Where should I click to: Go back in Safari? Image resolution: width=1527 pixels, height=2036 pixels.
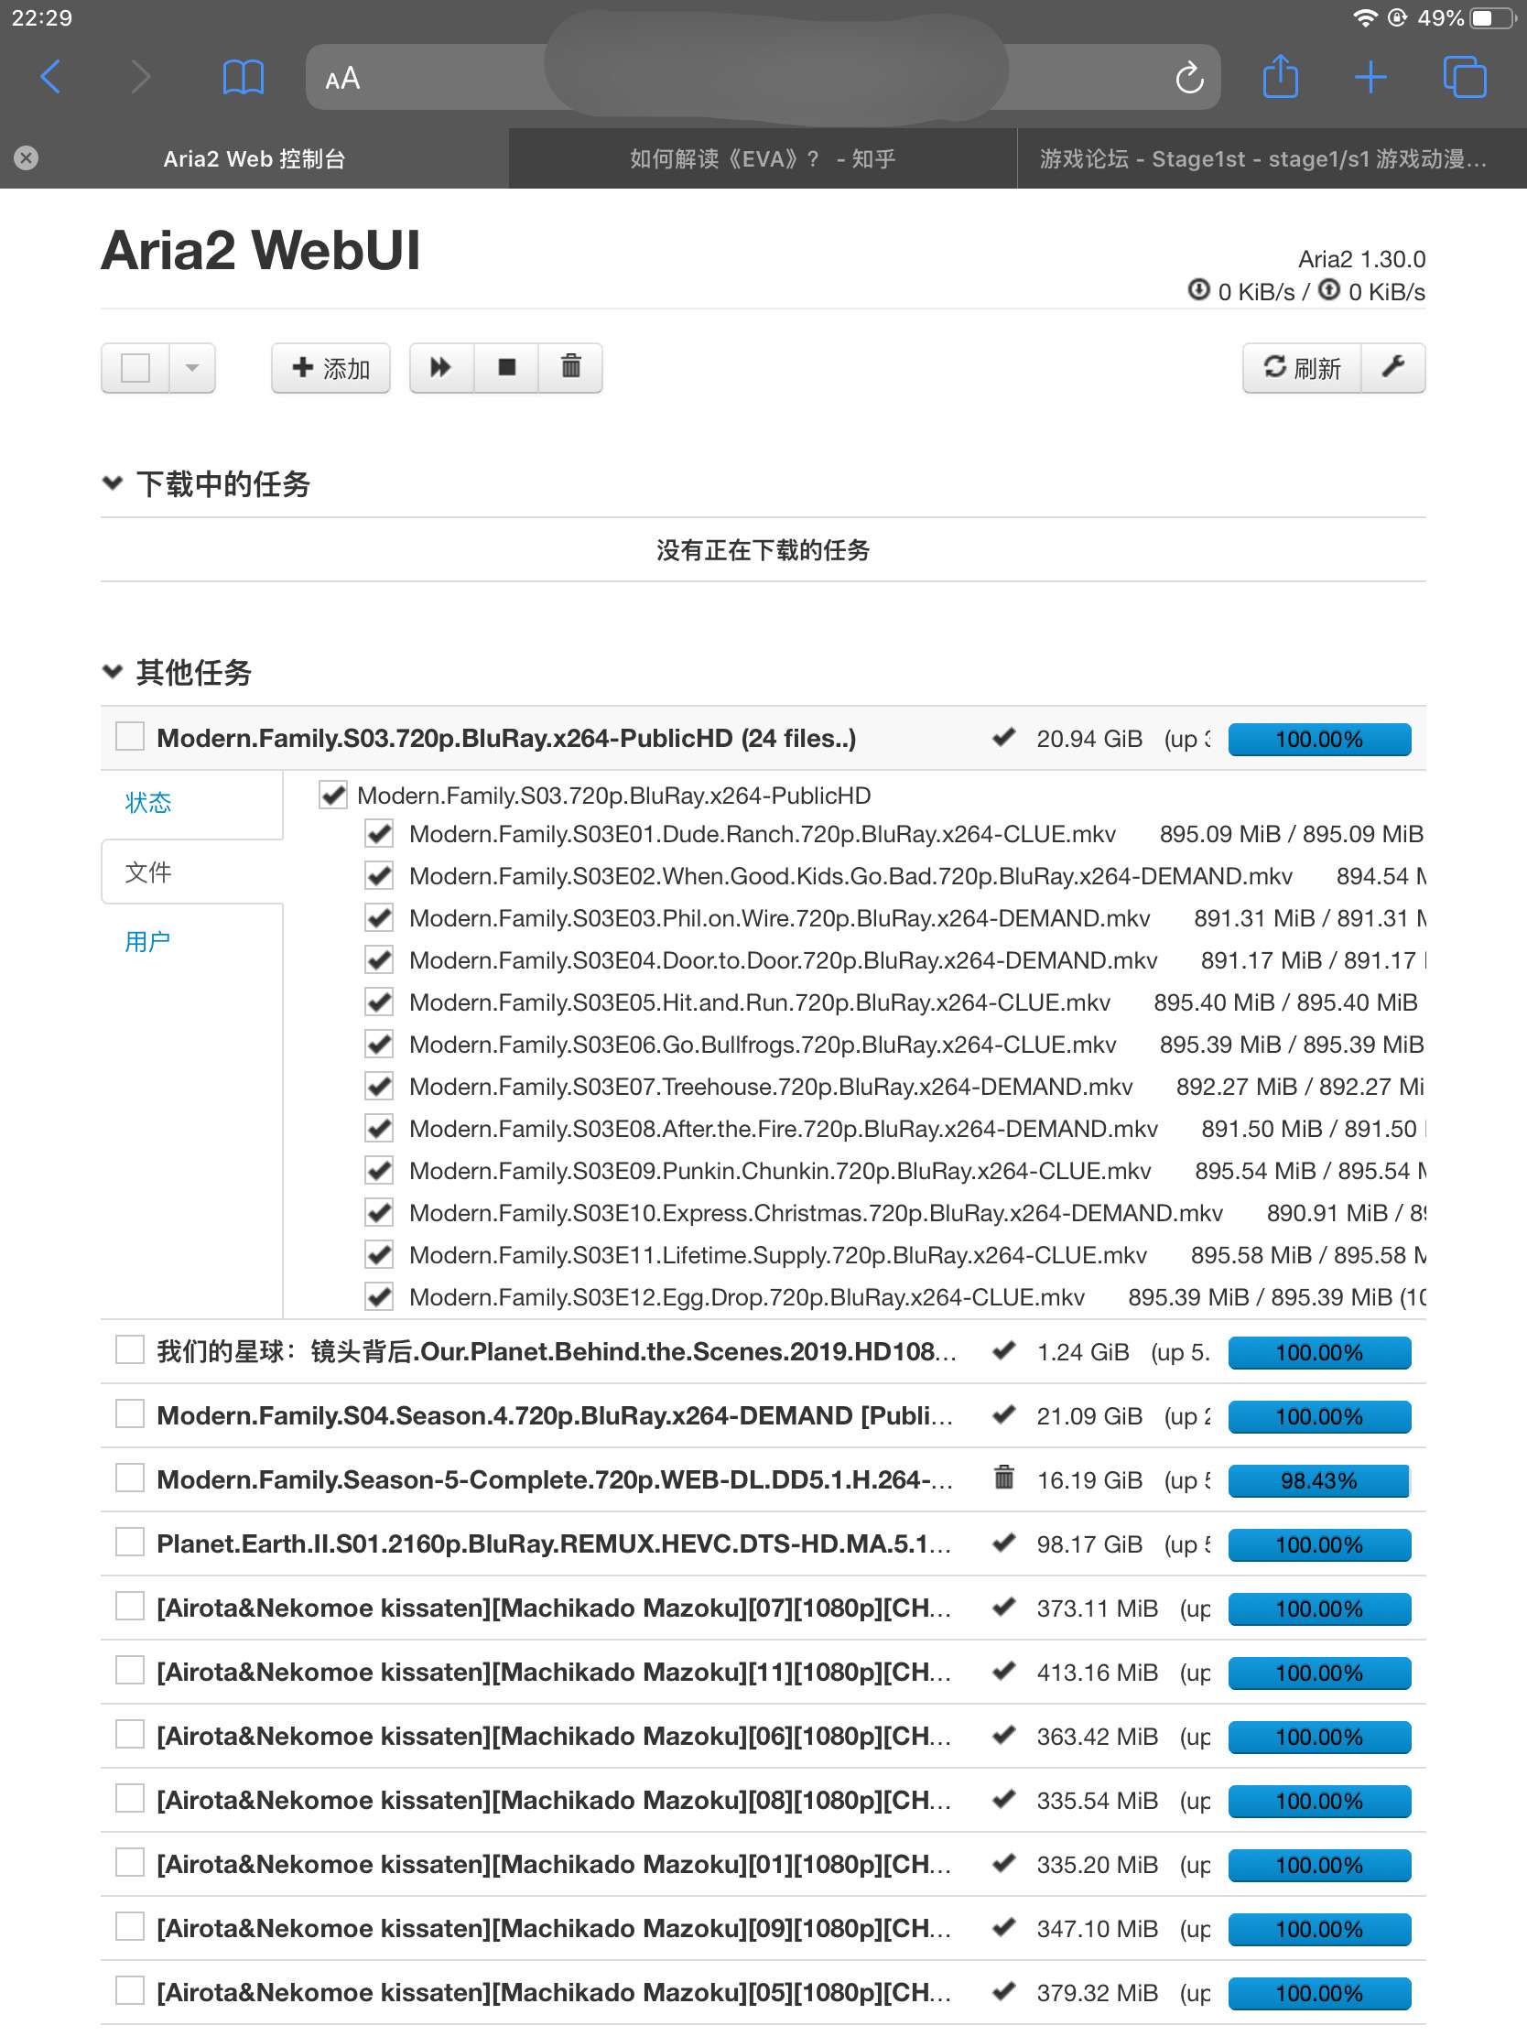(50, 77)
